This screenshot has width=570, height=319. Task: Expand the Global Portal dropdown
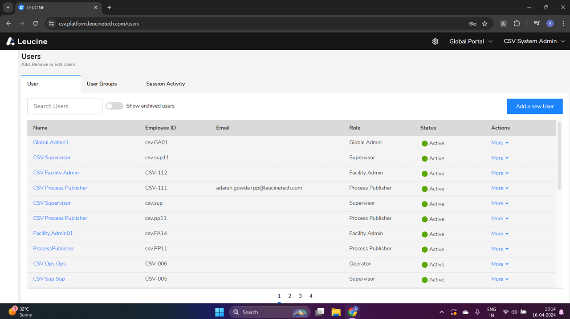[x=471, y=41]
